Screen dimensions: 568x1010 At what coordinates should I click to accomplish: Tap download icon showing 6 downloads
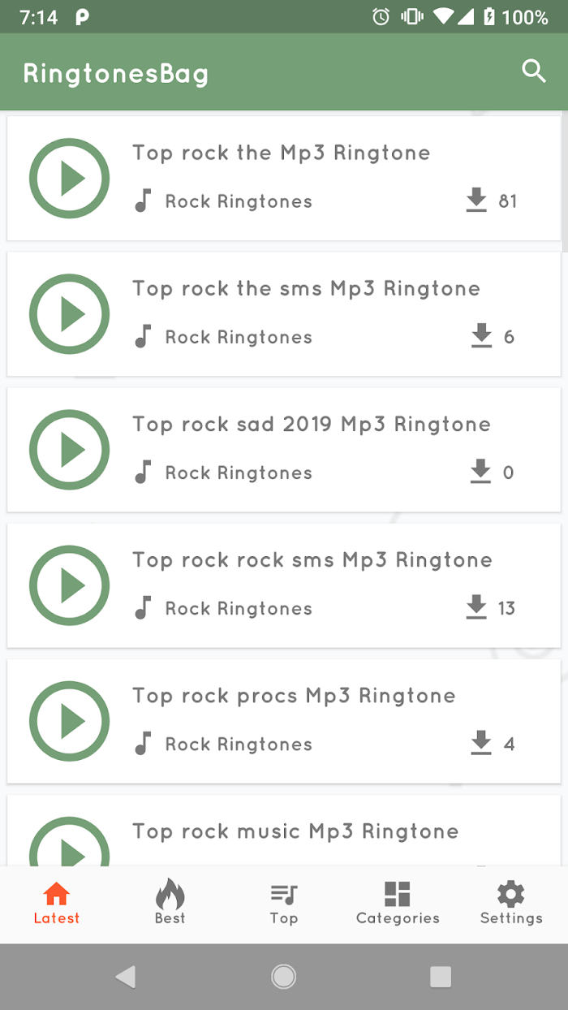click(481, 336)
